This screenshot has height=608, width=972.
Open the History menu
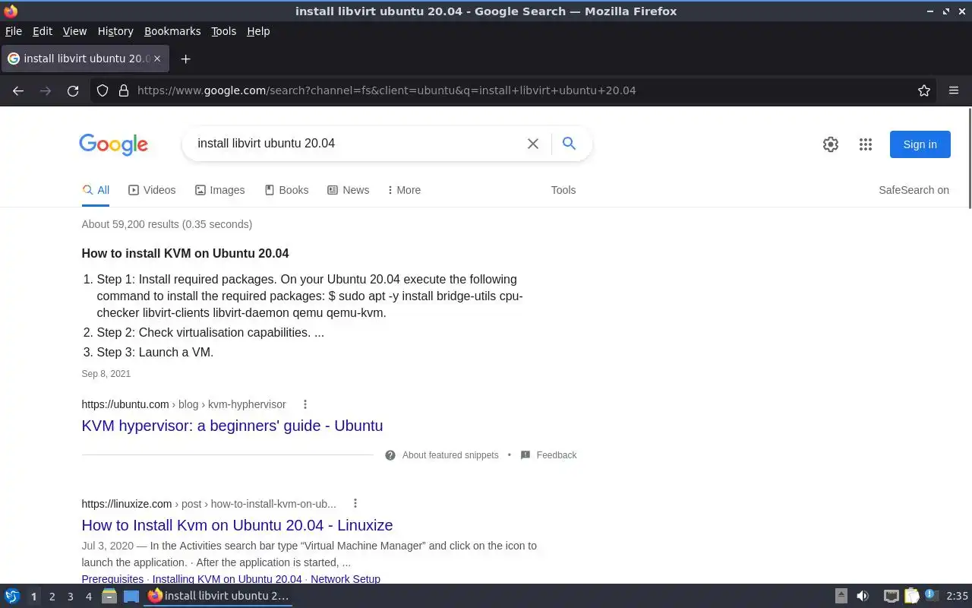click(x=115, y=31)
